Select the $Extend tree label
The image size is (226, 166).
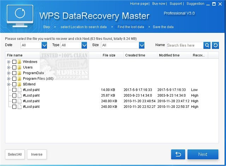point(29,84)
